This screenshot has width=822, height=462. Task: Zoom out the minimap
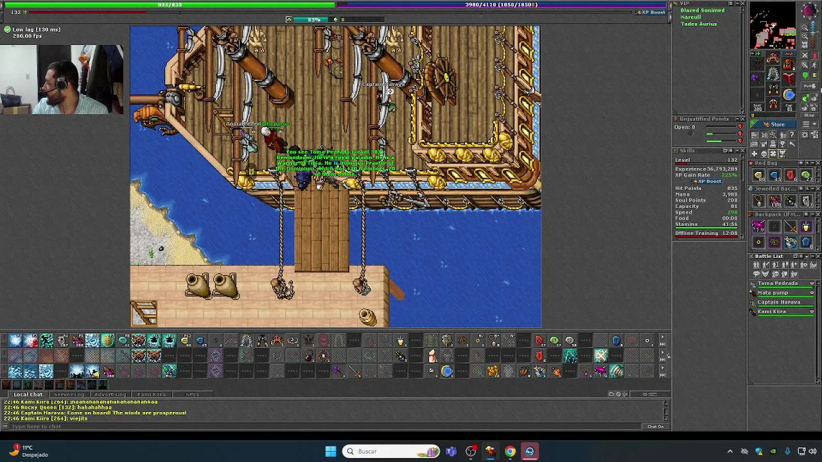(x=805, y=28)
